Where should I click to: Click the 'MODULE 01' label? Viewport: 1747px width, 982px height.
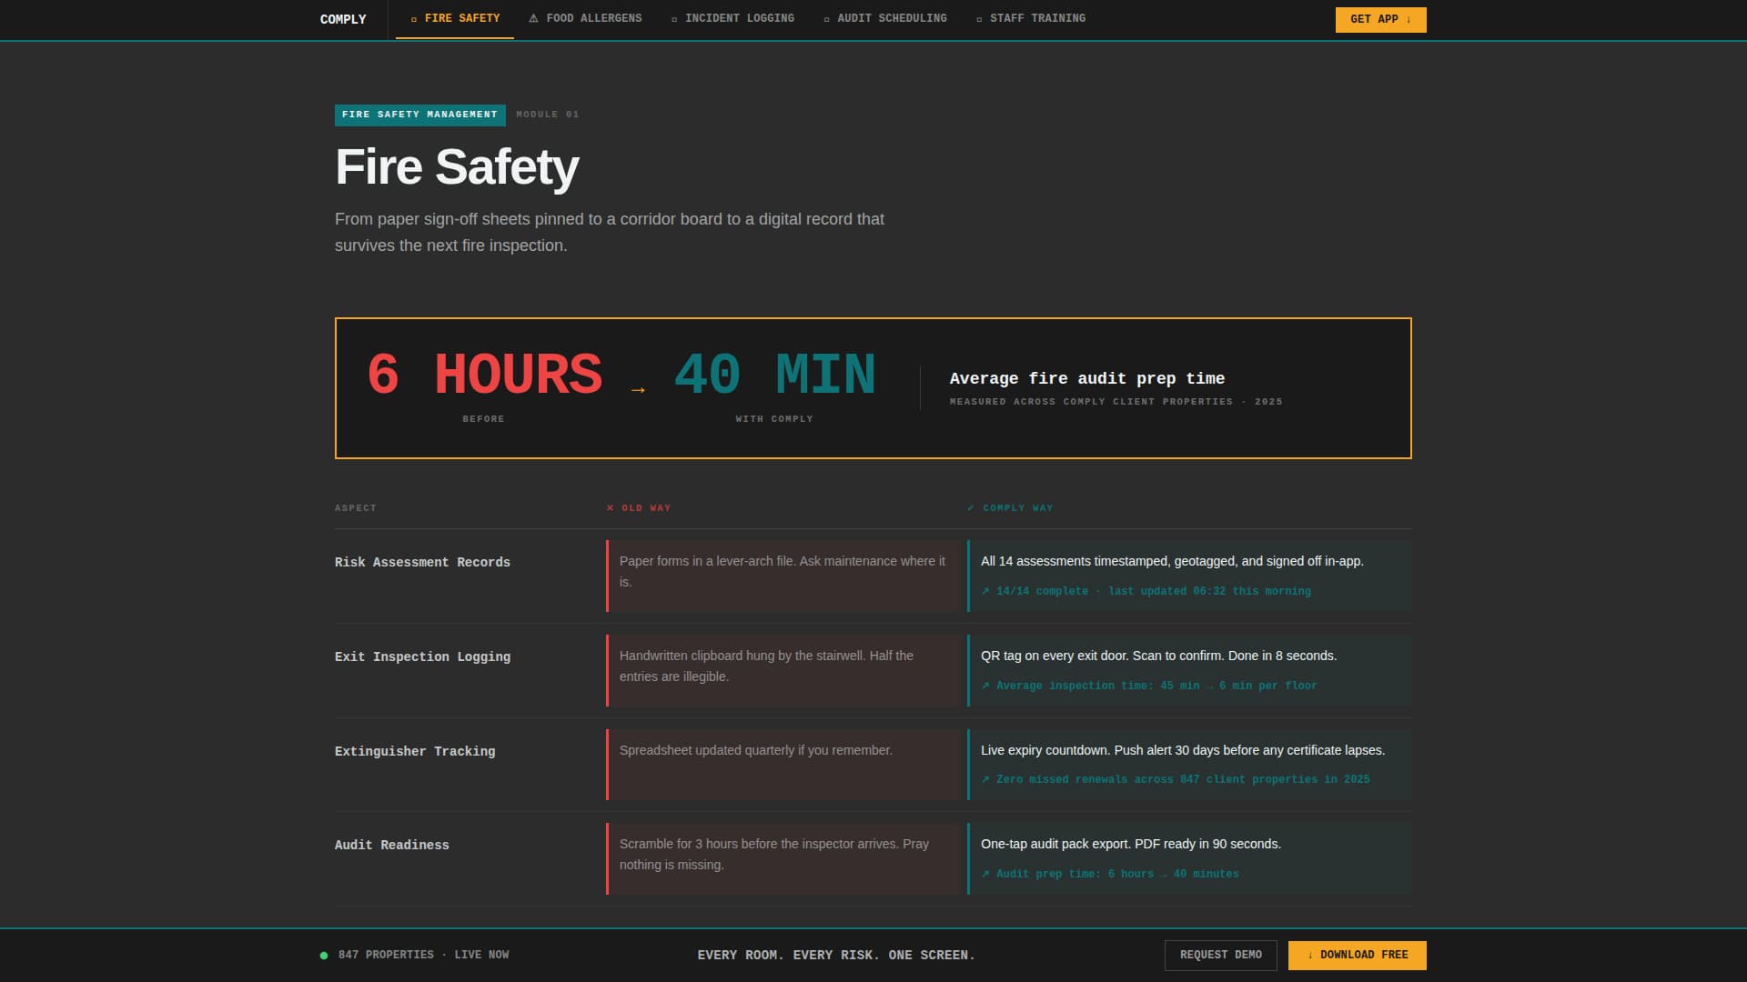548,115
